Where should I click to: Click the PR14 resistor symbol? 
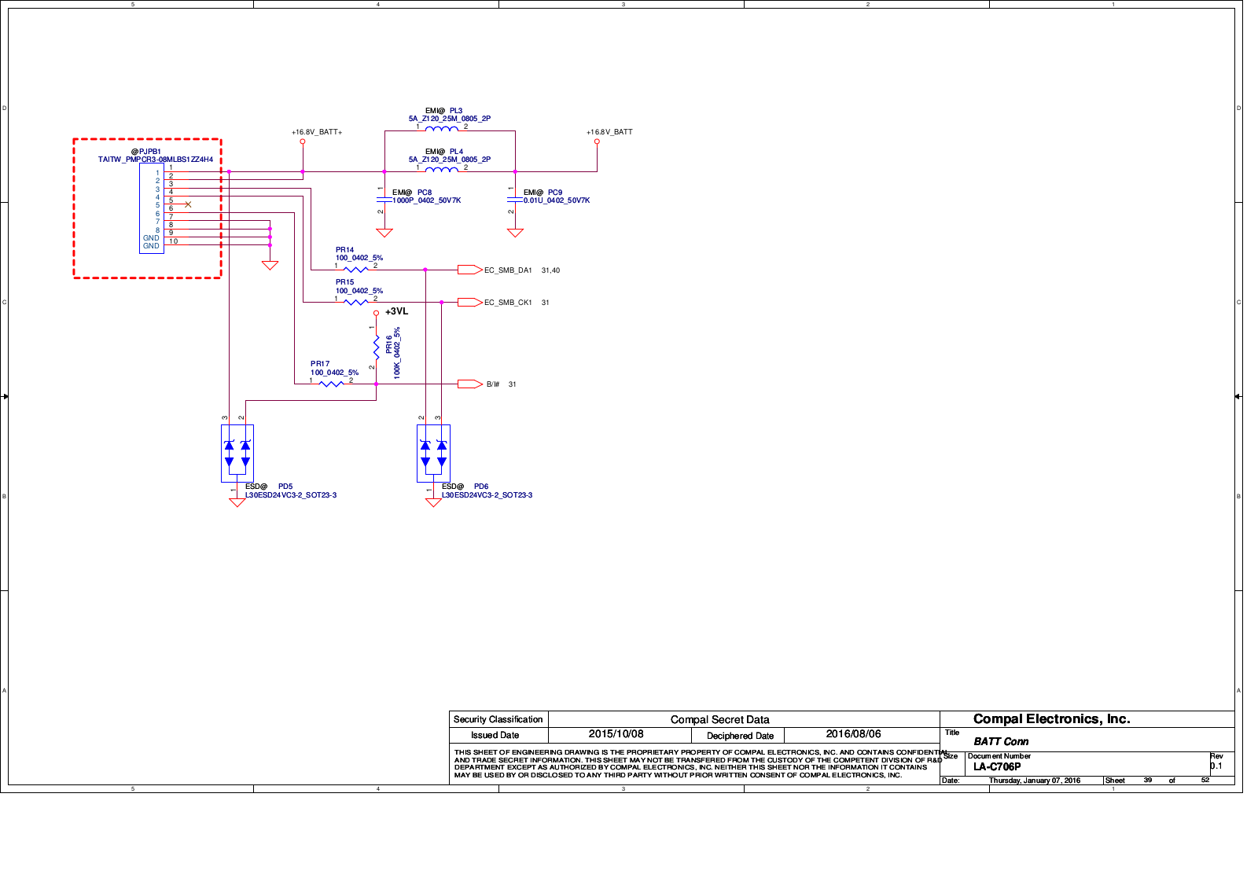(x=356, y=270)
